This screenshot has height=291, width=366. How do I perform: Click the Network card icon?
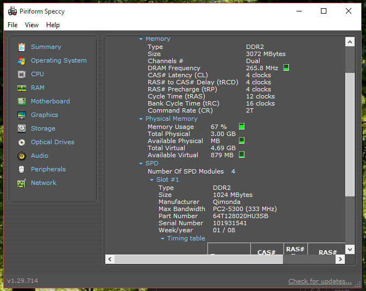[x=22, y=183]
